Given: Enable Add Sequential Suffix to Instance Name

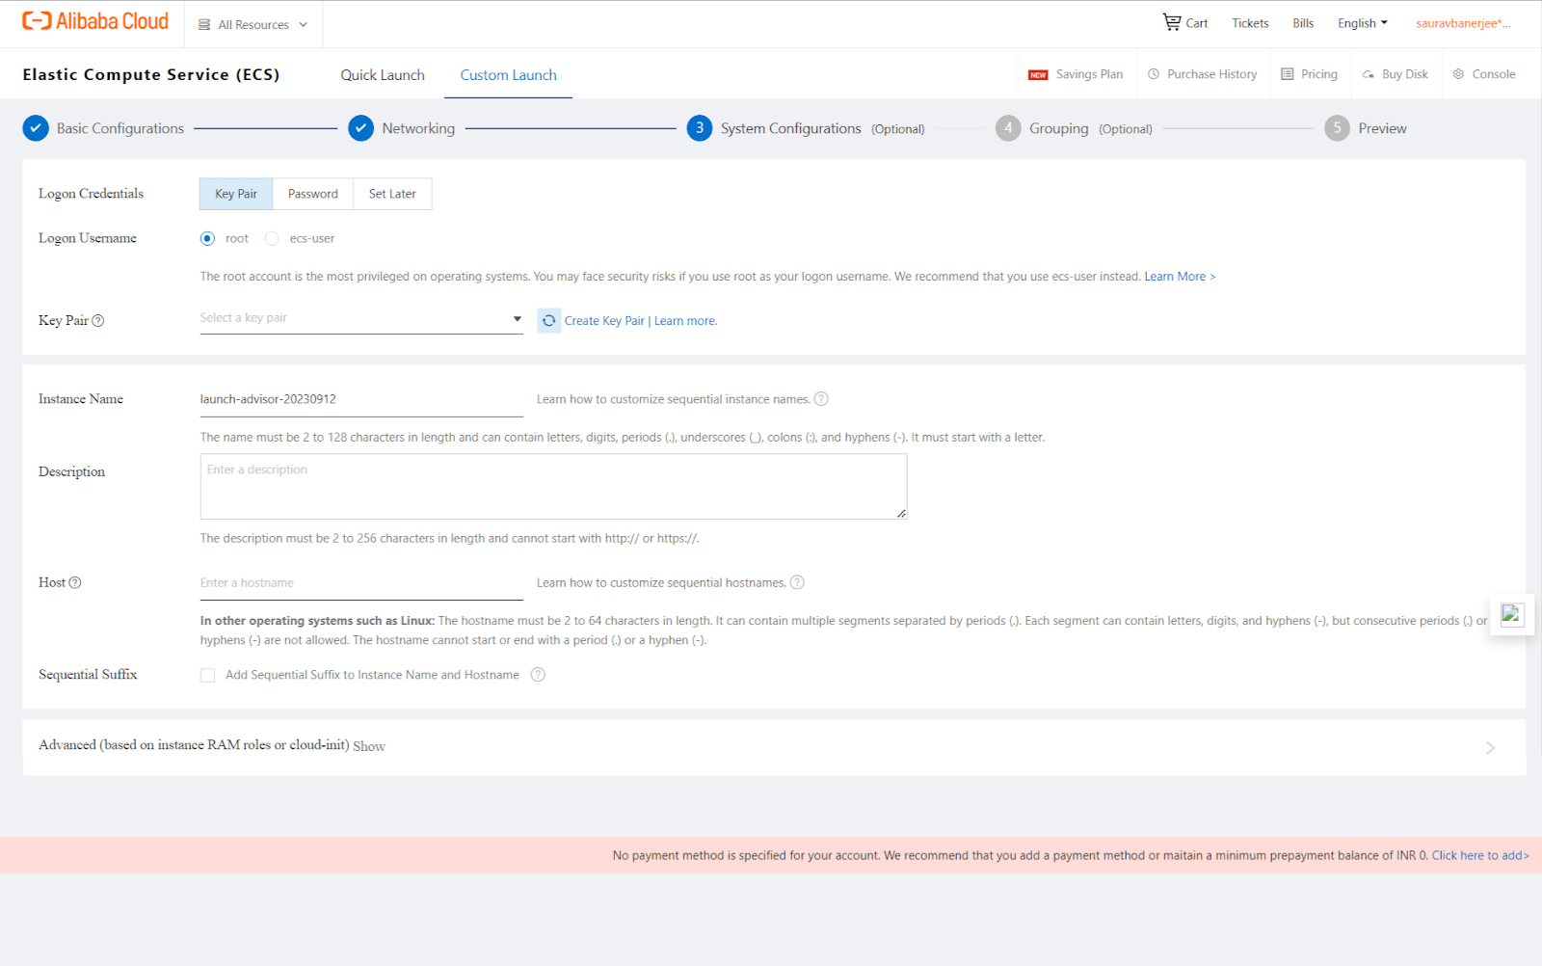Looking at the screenshot, I should [x=207, y=675].
